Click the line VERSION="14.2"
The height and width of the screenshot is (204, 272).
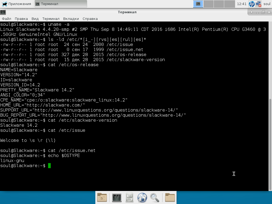click(19, 75)
